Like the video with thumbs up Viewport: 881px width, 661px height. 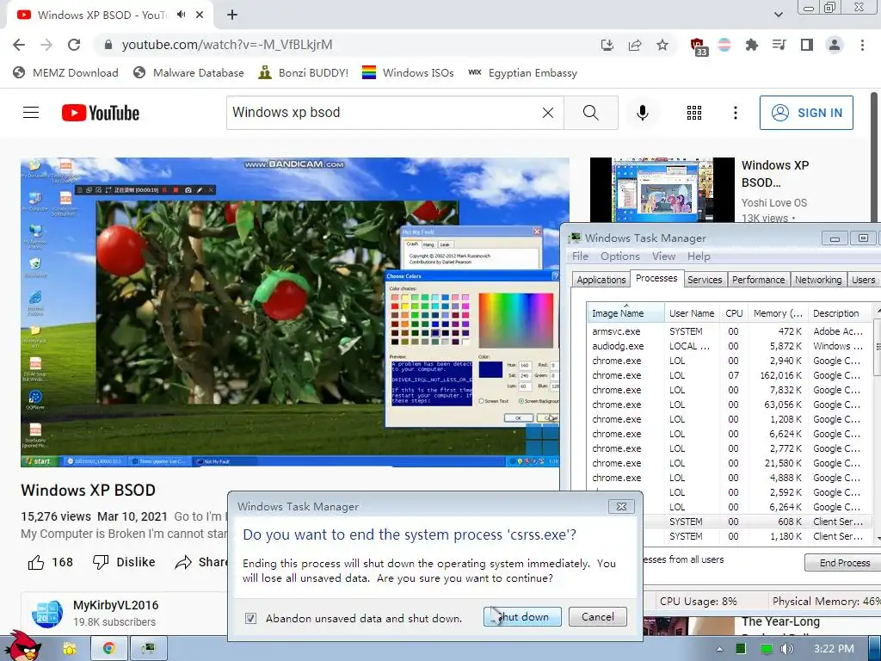tap(51, 562)
